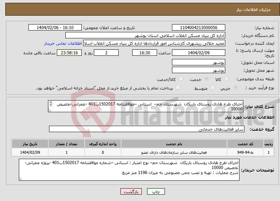Click the ردیف column header
280x201 pixels.
click(x=269, y=144)
